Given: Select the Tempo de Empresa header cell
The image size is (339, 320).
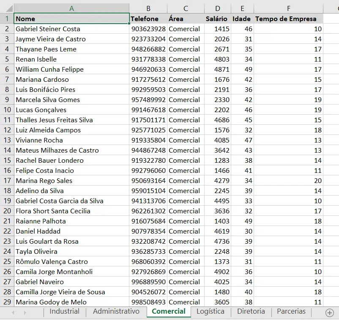Looking at the screenshot, I should click(x=288, y=19).
